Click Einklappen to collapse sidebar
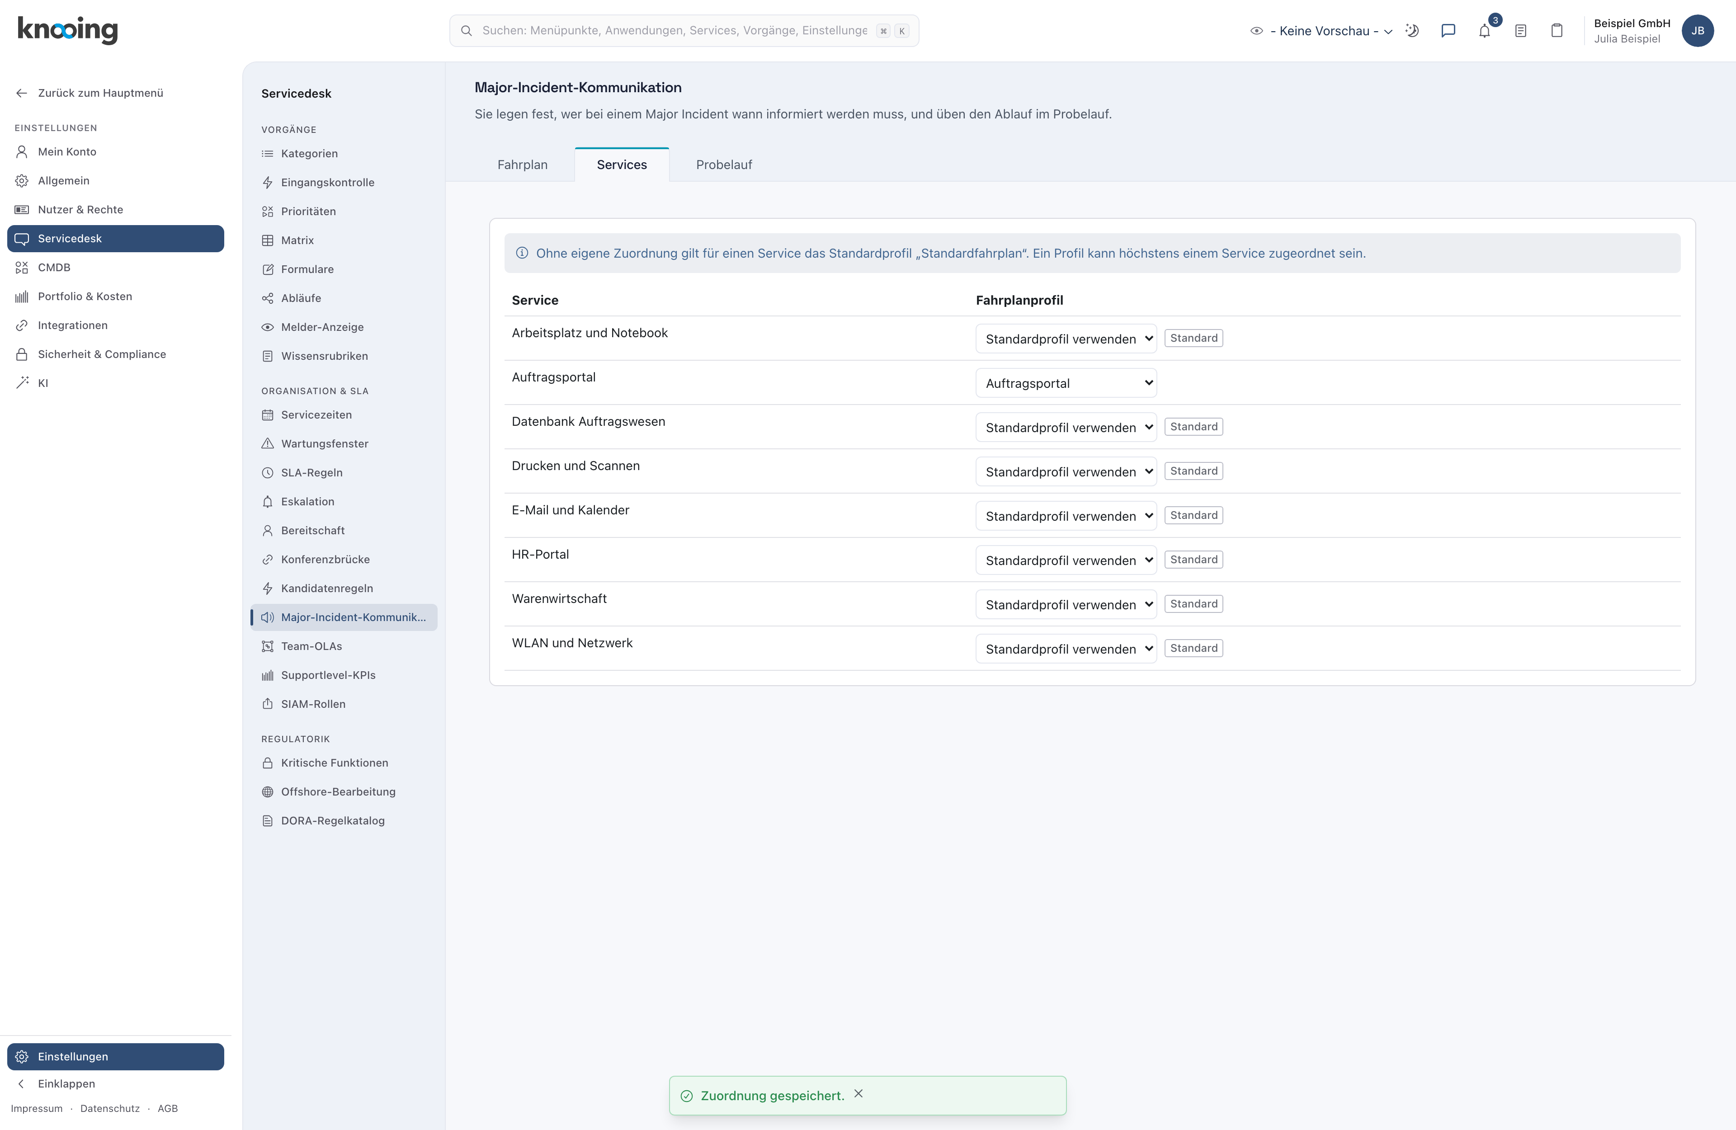This screenshot has width=1736, height=1130. pos(115,1084)
